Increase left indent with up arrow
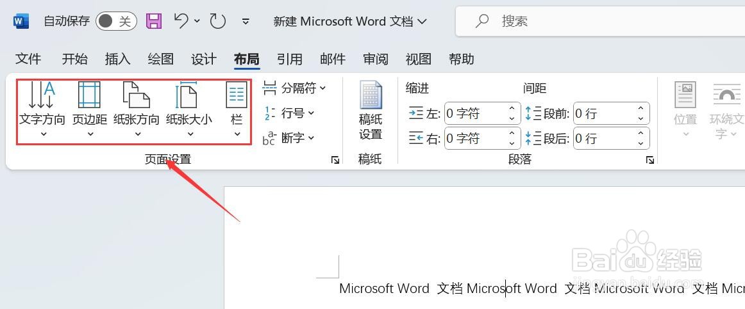 [512, 109]
